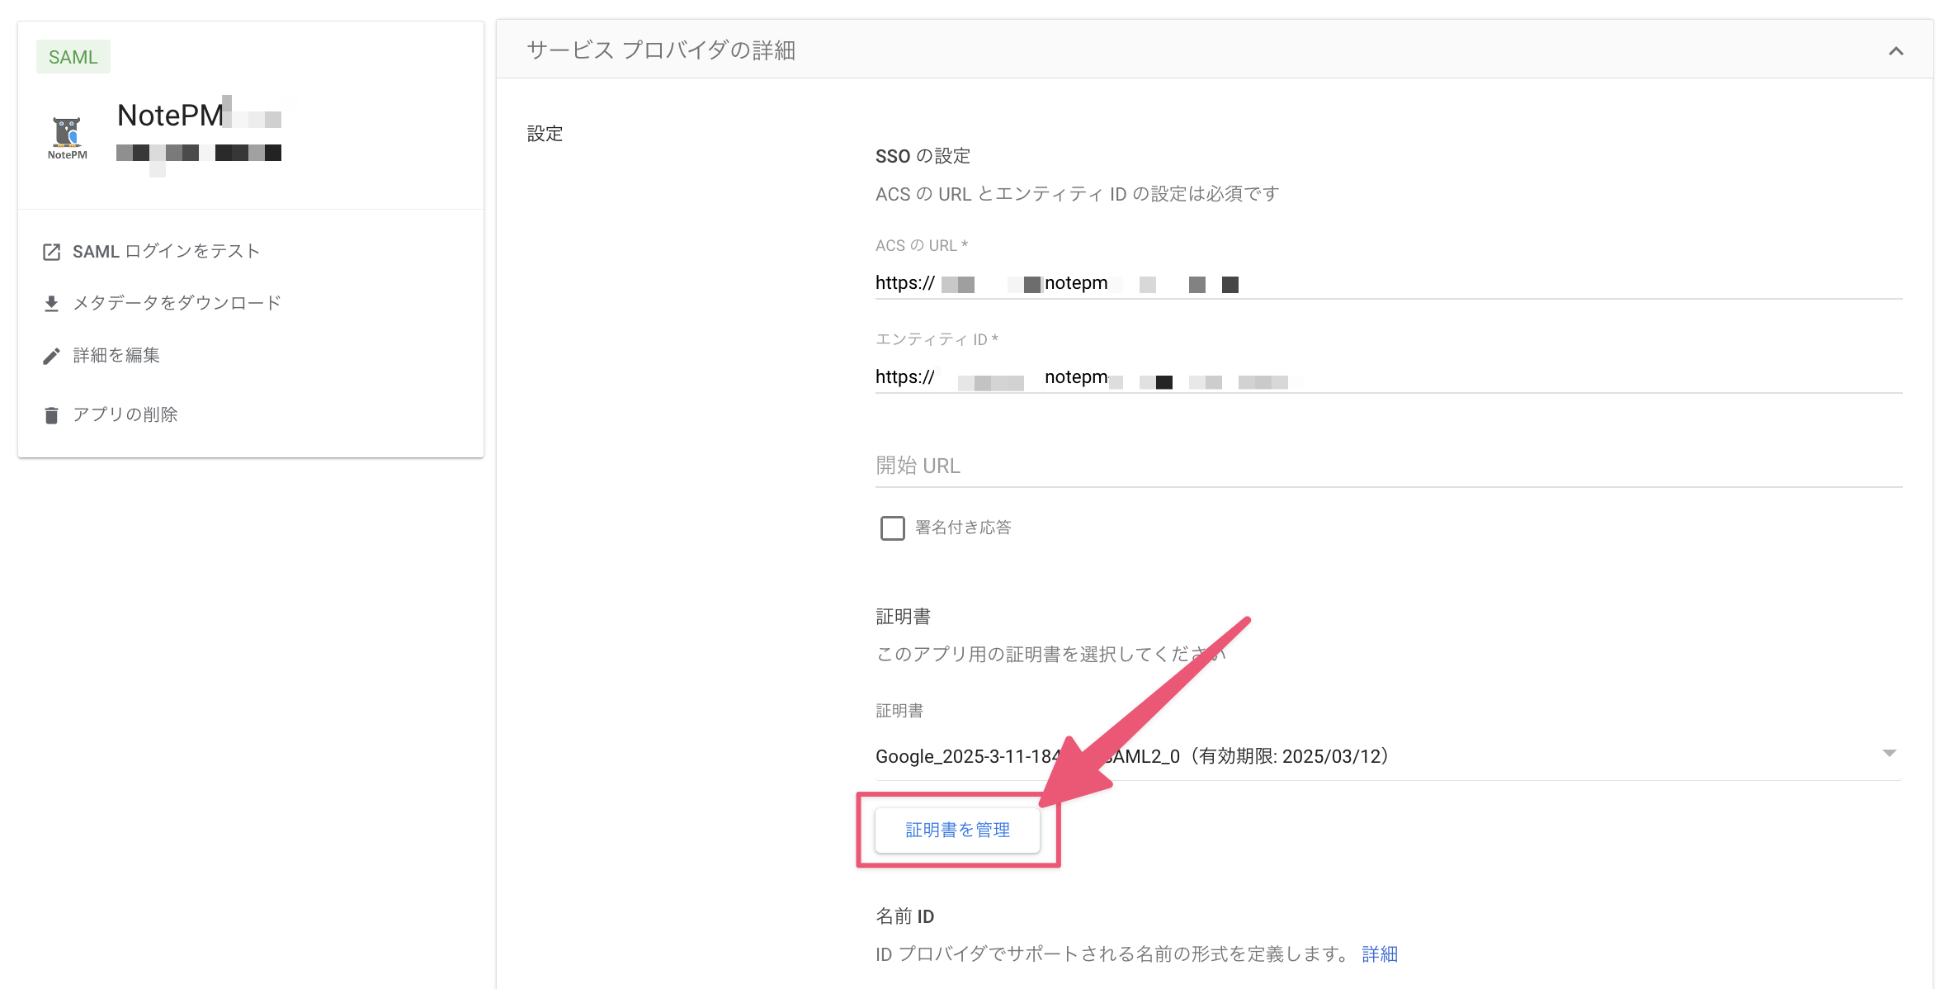This screenshot has width=1954, height=989.
Task: Open SAML ログインをテスト
Action: [166, 251]
